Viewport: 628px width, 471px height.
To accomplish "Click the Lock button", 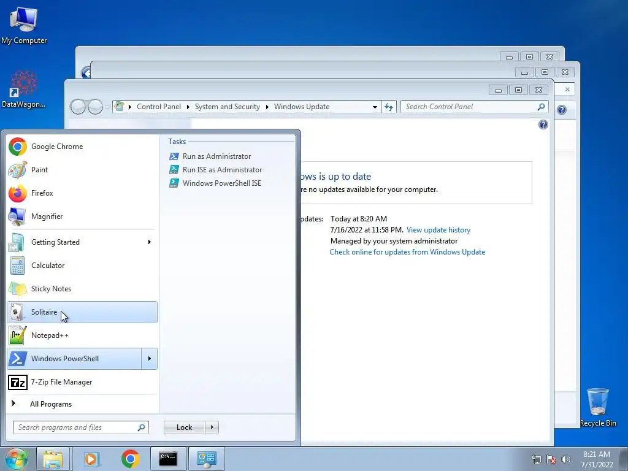I will click(185, 427).
